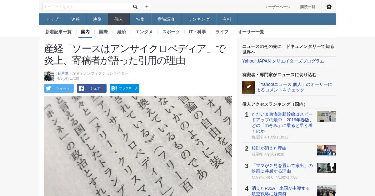Click thumbnail of 校則が消えた理由
This screenshot has height=196, width=375.
pyautogui.click(x=327, y=151)
